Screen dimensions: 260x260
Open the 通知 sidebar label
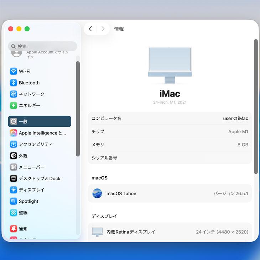[23, 229]
